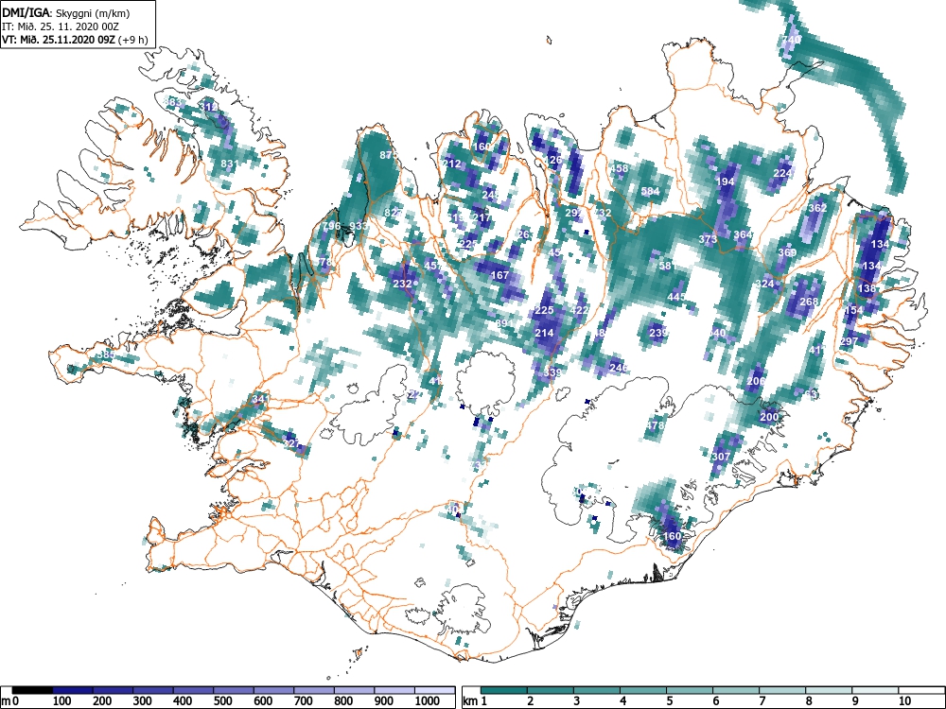Select the 362 value in the east
The height and width of the screenshot is (709, 946).
point(817,208)
